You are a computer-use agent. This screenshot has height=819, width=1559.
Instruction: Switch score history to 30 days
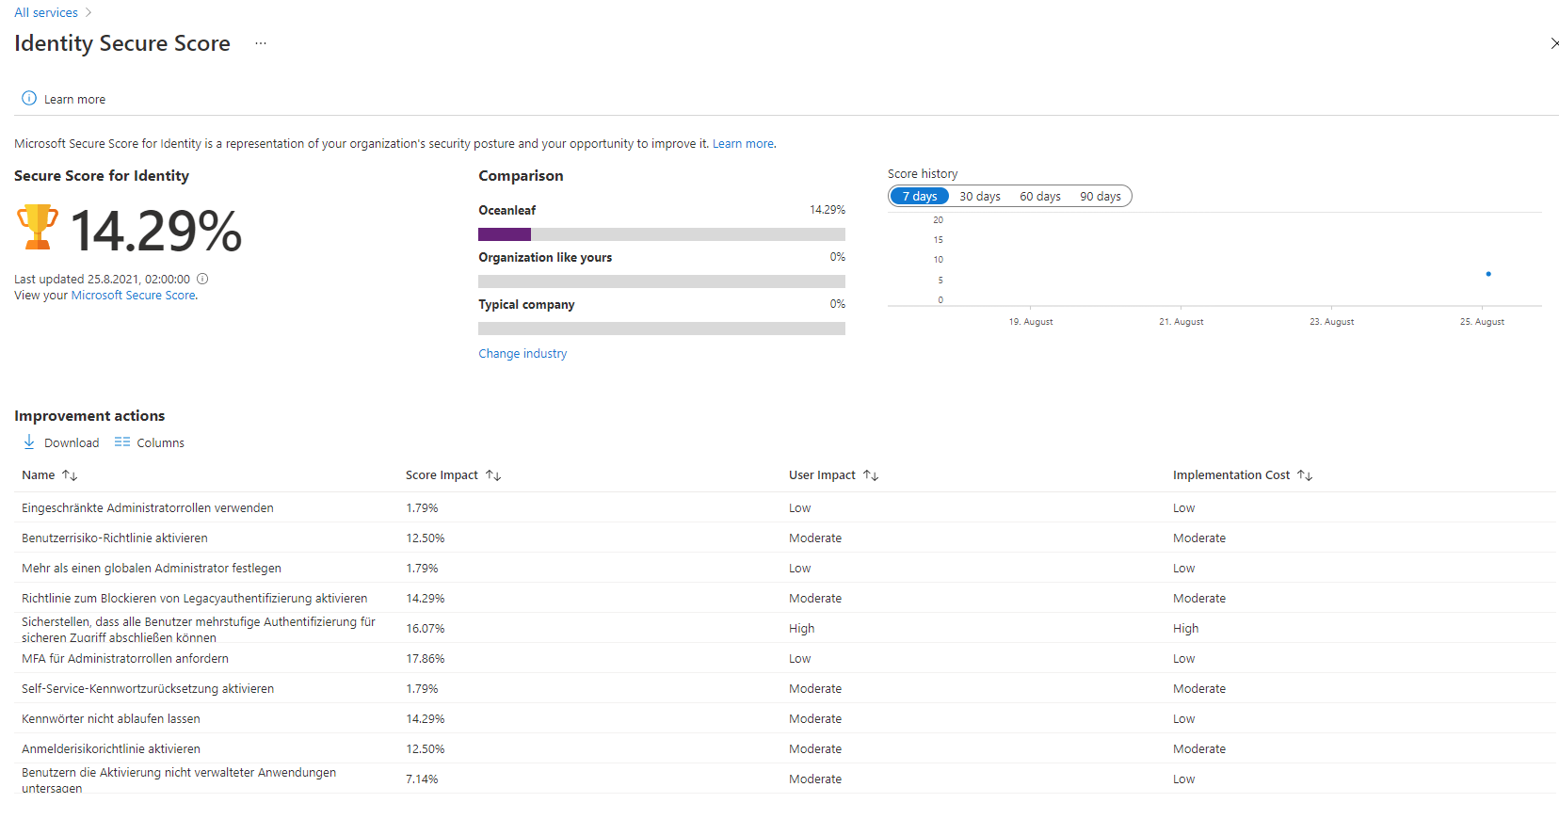click(x=980, y=196)
